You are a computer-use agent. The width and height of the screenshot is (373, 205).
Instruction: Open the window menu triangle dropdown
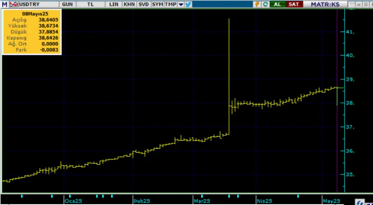(352, 4)
